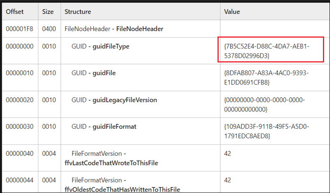Click the highlighted guidFileType GUID value
The width and height of the screenshot is (330, 193).
pos(268,51)
